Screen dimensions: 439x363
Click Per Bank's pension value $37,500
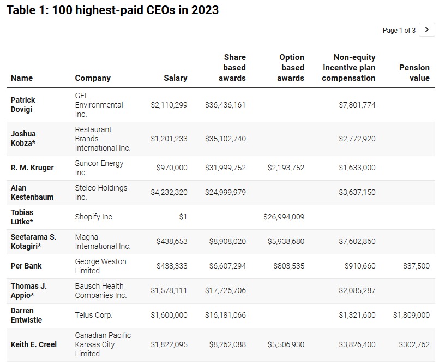point(418,266)
